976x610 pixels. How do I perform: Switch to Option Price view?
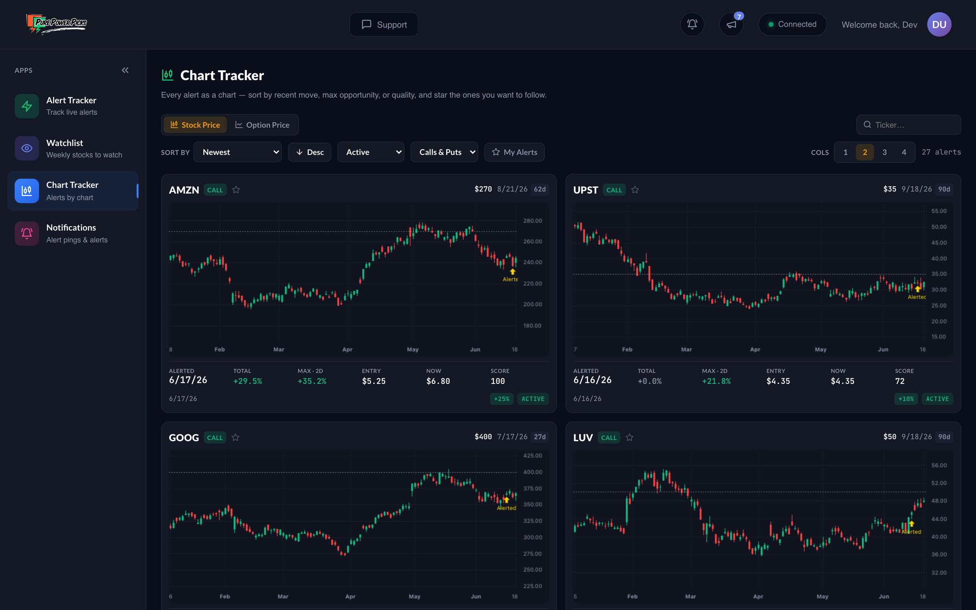tap(263, 125)
